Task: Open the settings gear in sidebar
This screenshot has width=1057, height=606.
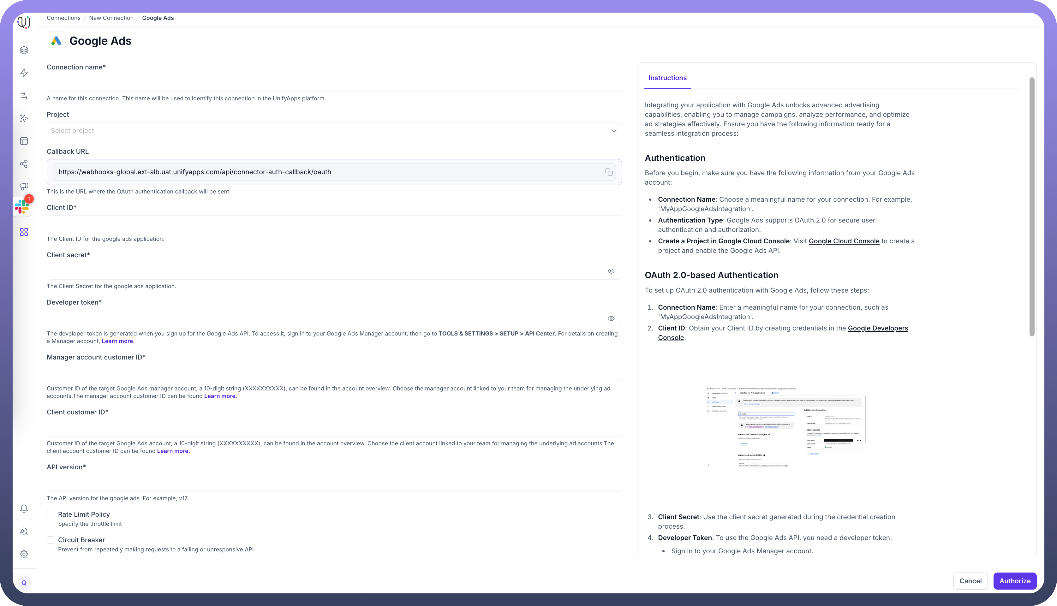Action: coord(24,554)
